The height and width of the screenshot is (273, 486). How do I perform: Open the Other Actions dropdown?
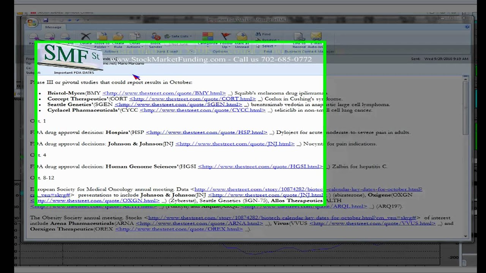pyautogui.click(x=134, y=45)
